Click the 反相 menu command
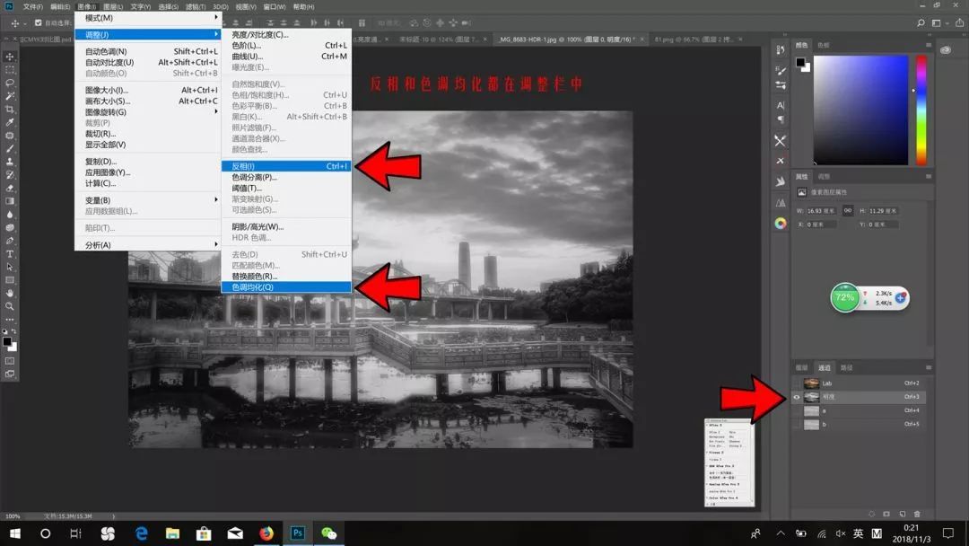The image size is (969, 546). click(x=242, y=165)
